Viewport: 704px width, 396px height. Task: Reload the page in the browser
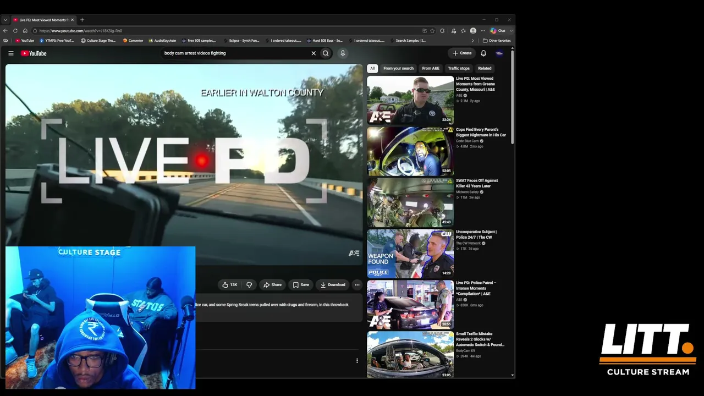click(15, 31)
